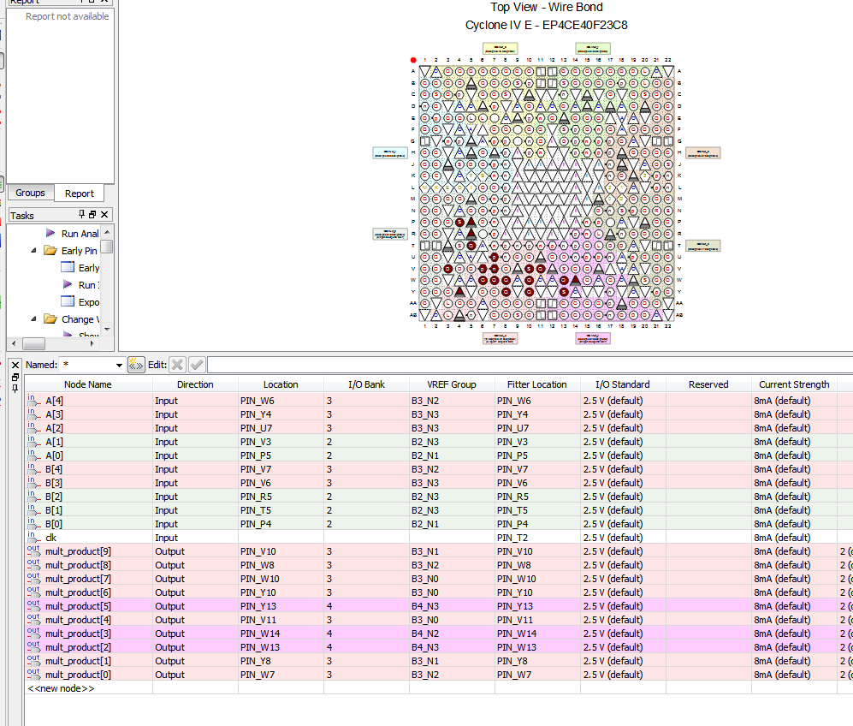This screenshot has height=726, width=853.
Task: Click the I/O Bank column header
Action: pos(366,384)
